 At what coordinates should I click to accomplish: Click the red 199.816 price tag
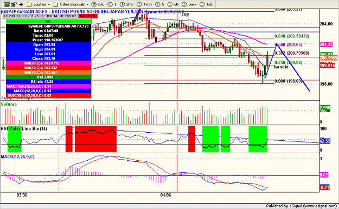tap(327, 66)
